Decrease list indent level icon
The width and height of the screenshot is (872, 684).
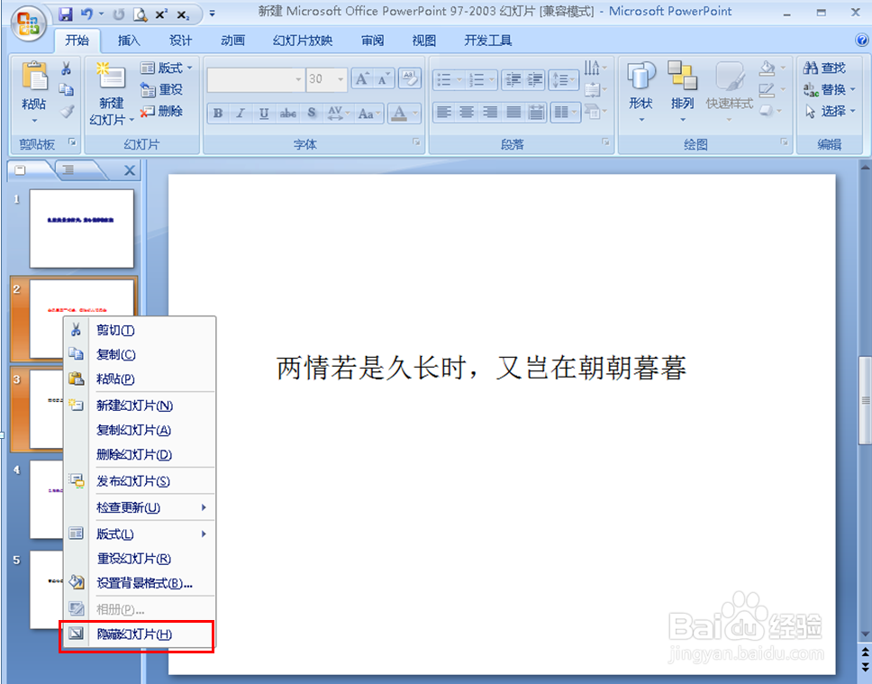pos(513,79)
